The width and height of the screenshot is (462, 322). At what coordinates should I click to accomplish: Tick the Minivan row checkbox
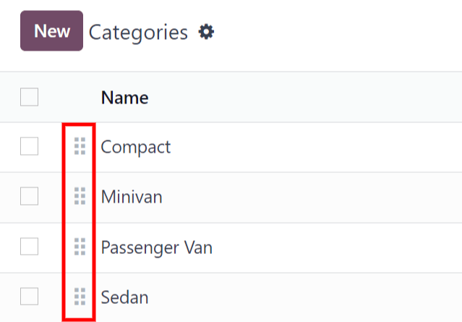[x=29, y=196]
